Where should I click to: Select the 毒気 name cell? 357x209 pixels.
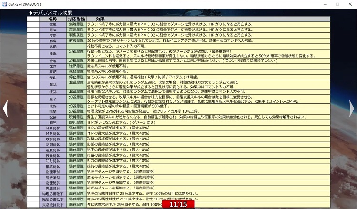[x=53, y=30]
